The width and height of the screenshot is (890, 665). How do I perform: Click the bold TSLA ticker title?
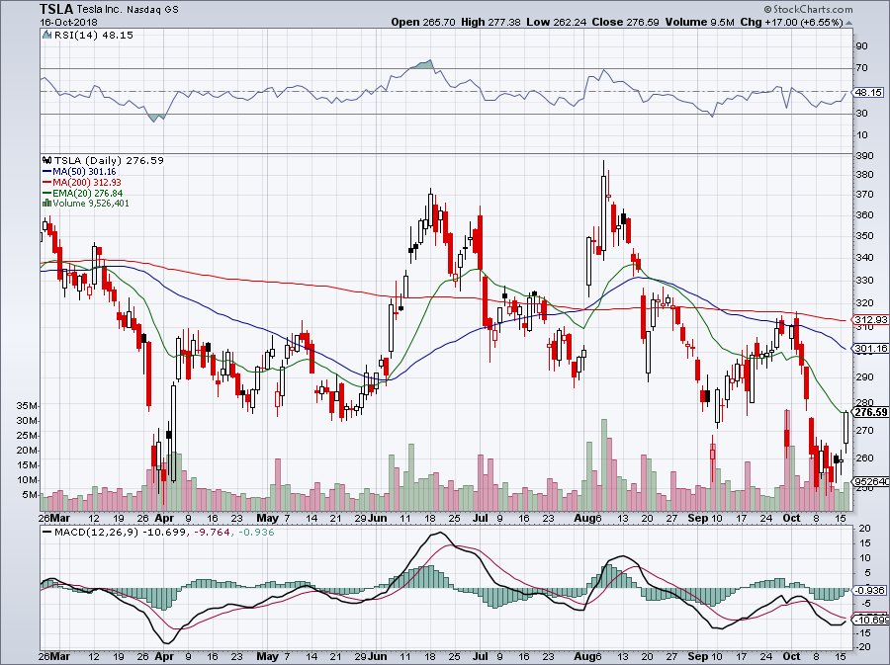(56, 9)
